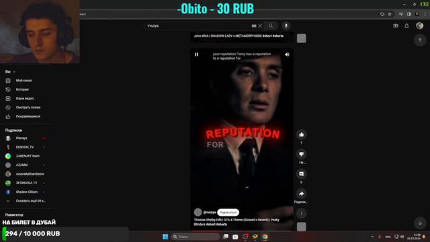Share the Short via arrow icon

(302, 194)
